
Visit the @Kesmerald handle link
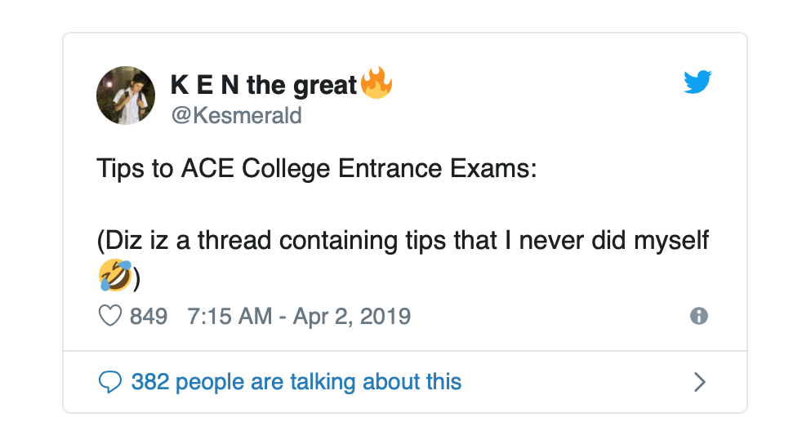pyautogui.click(x=237, y=115)
